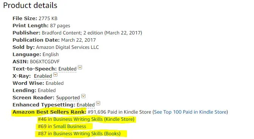
Task: Click the #91,696 Paid in Kindle Store rank text
Action: point(119,112)
